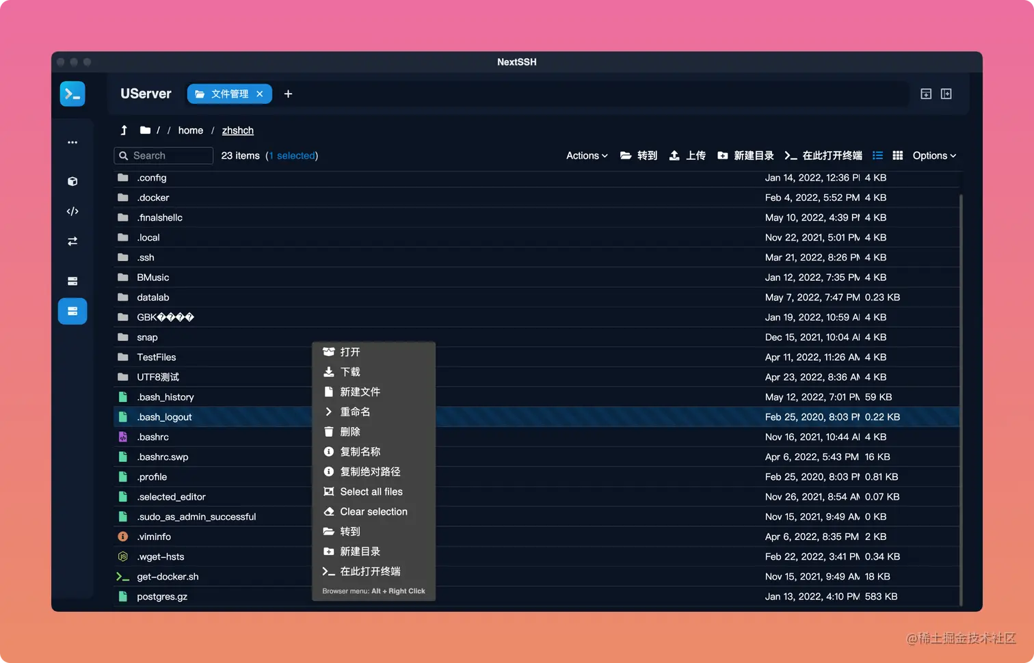Click zhshch in the breadcrumb path
Image resolution: width=1034 pixels, height=663 pixels.
click(238, 130)
